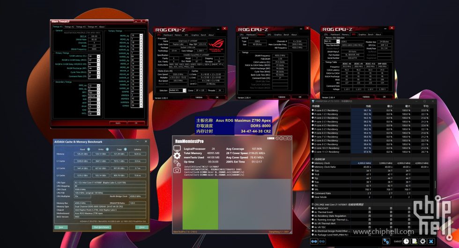Open RunMemtestPro history clock icon

[x=277, y=138]
